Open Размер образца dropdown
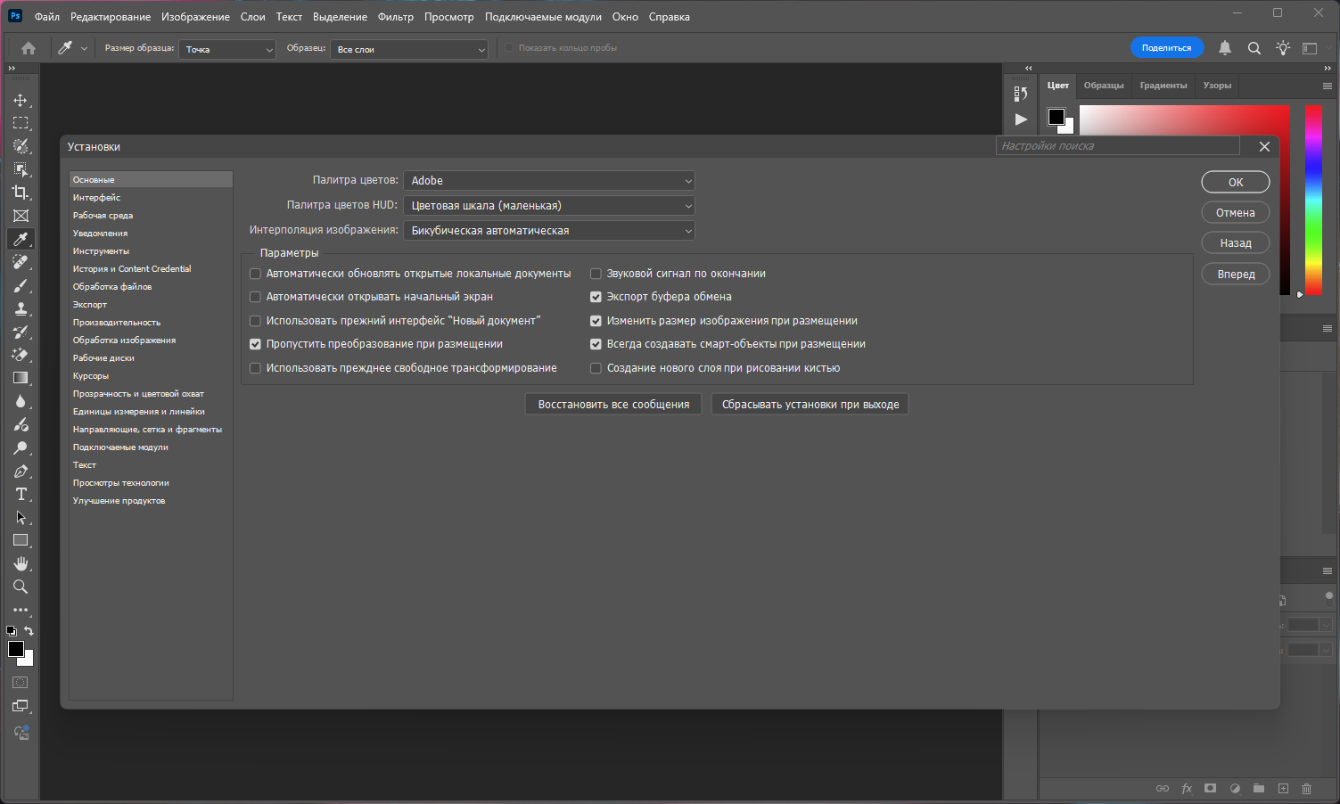The width and height of the screenshot is (1340, 804). tap(228, 49)
